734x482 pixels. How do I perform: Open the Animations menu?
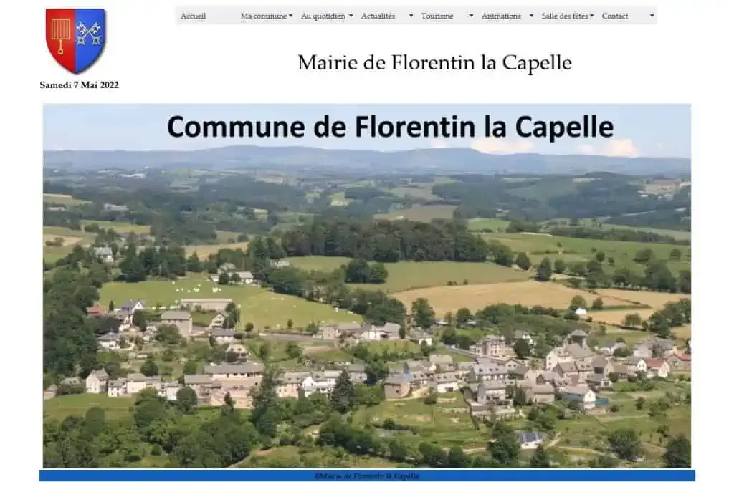click(500, 15)
